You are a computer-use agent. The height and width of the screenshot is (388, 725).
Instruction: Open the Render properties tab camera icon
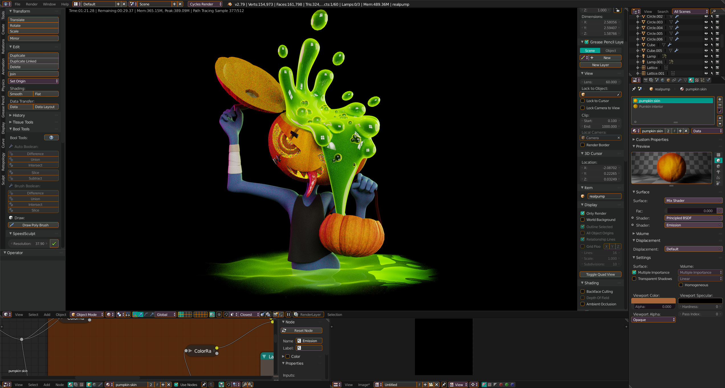pos(646,80)
